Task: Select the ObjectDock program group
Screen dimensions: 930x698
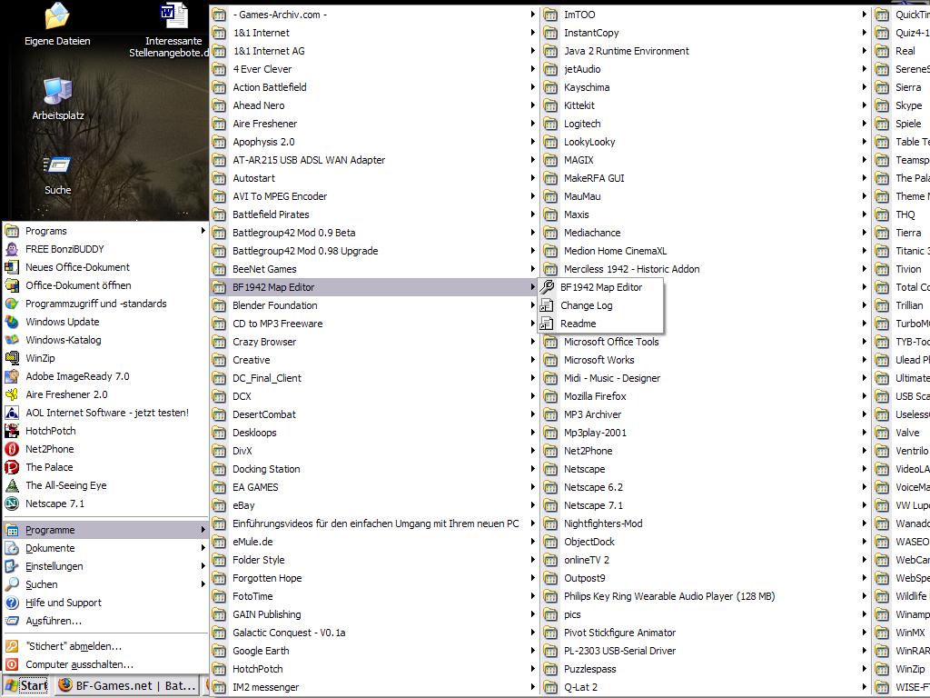Action: point(705,542)
